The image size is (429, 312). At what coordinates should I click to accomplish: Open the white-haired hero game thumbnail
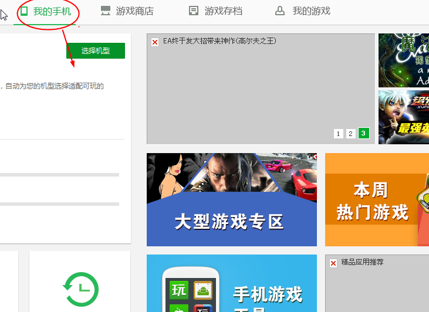[404, 117]
